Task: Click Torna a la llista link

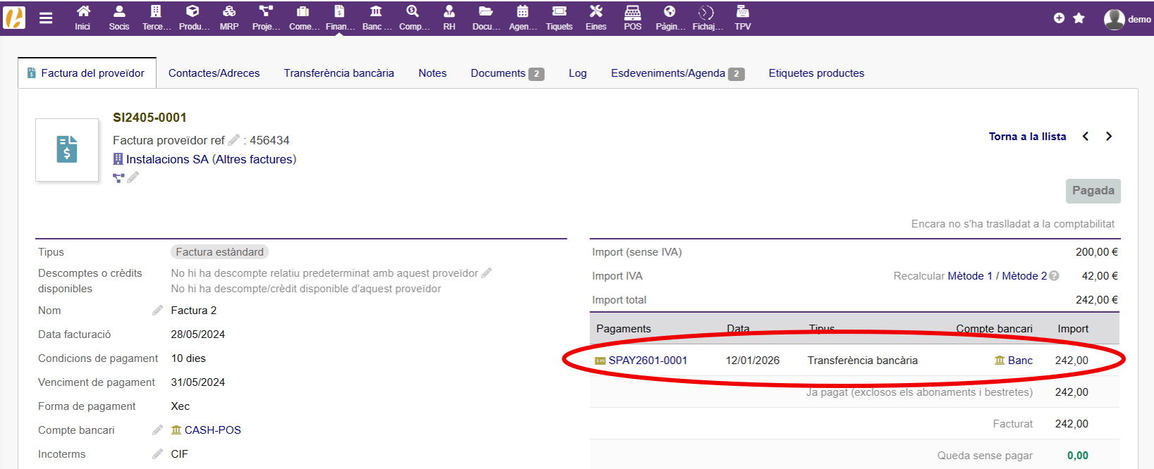Action: (1027, 137)
